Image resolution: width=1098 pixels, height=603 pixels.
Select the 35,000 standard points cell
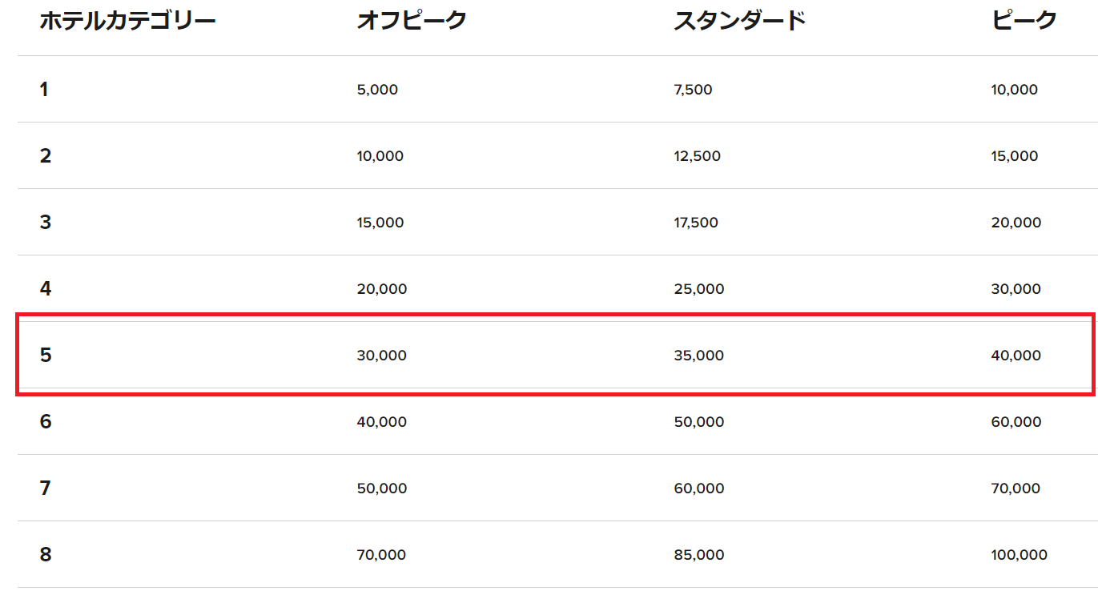tap(698, 356)
